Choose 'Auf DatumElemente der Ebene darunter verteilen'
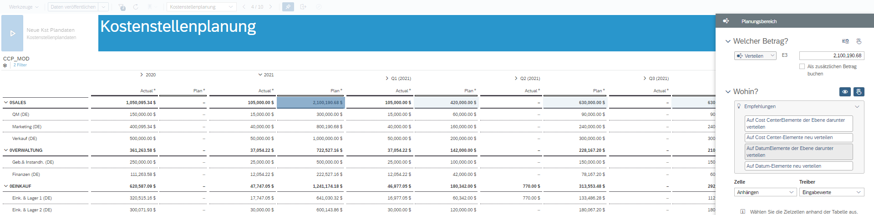Image resolution: width=874 pixels, height=215 pixels. [x=798, y=152]
